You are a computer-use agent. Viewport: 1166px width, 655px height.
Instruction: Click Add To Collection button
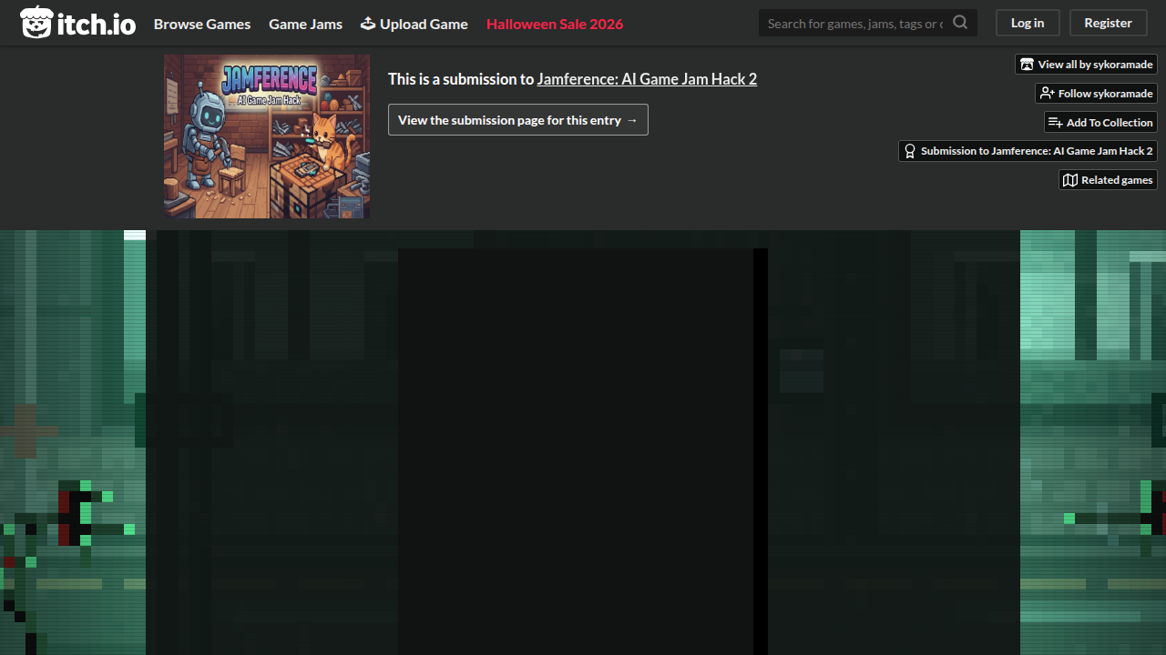(1100, 123)
